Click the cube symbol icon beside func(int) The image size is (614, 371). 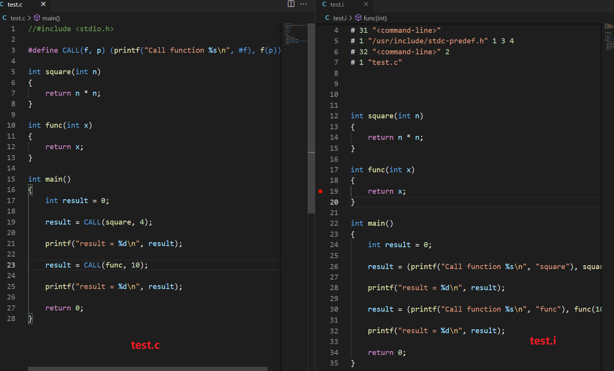coord(358,18)
